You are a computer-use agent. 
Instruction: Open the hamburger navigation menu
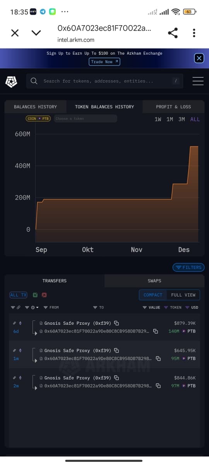click(x=198, y=81)
